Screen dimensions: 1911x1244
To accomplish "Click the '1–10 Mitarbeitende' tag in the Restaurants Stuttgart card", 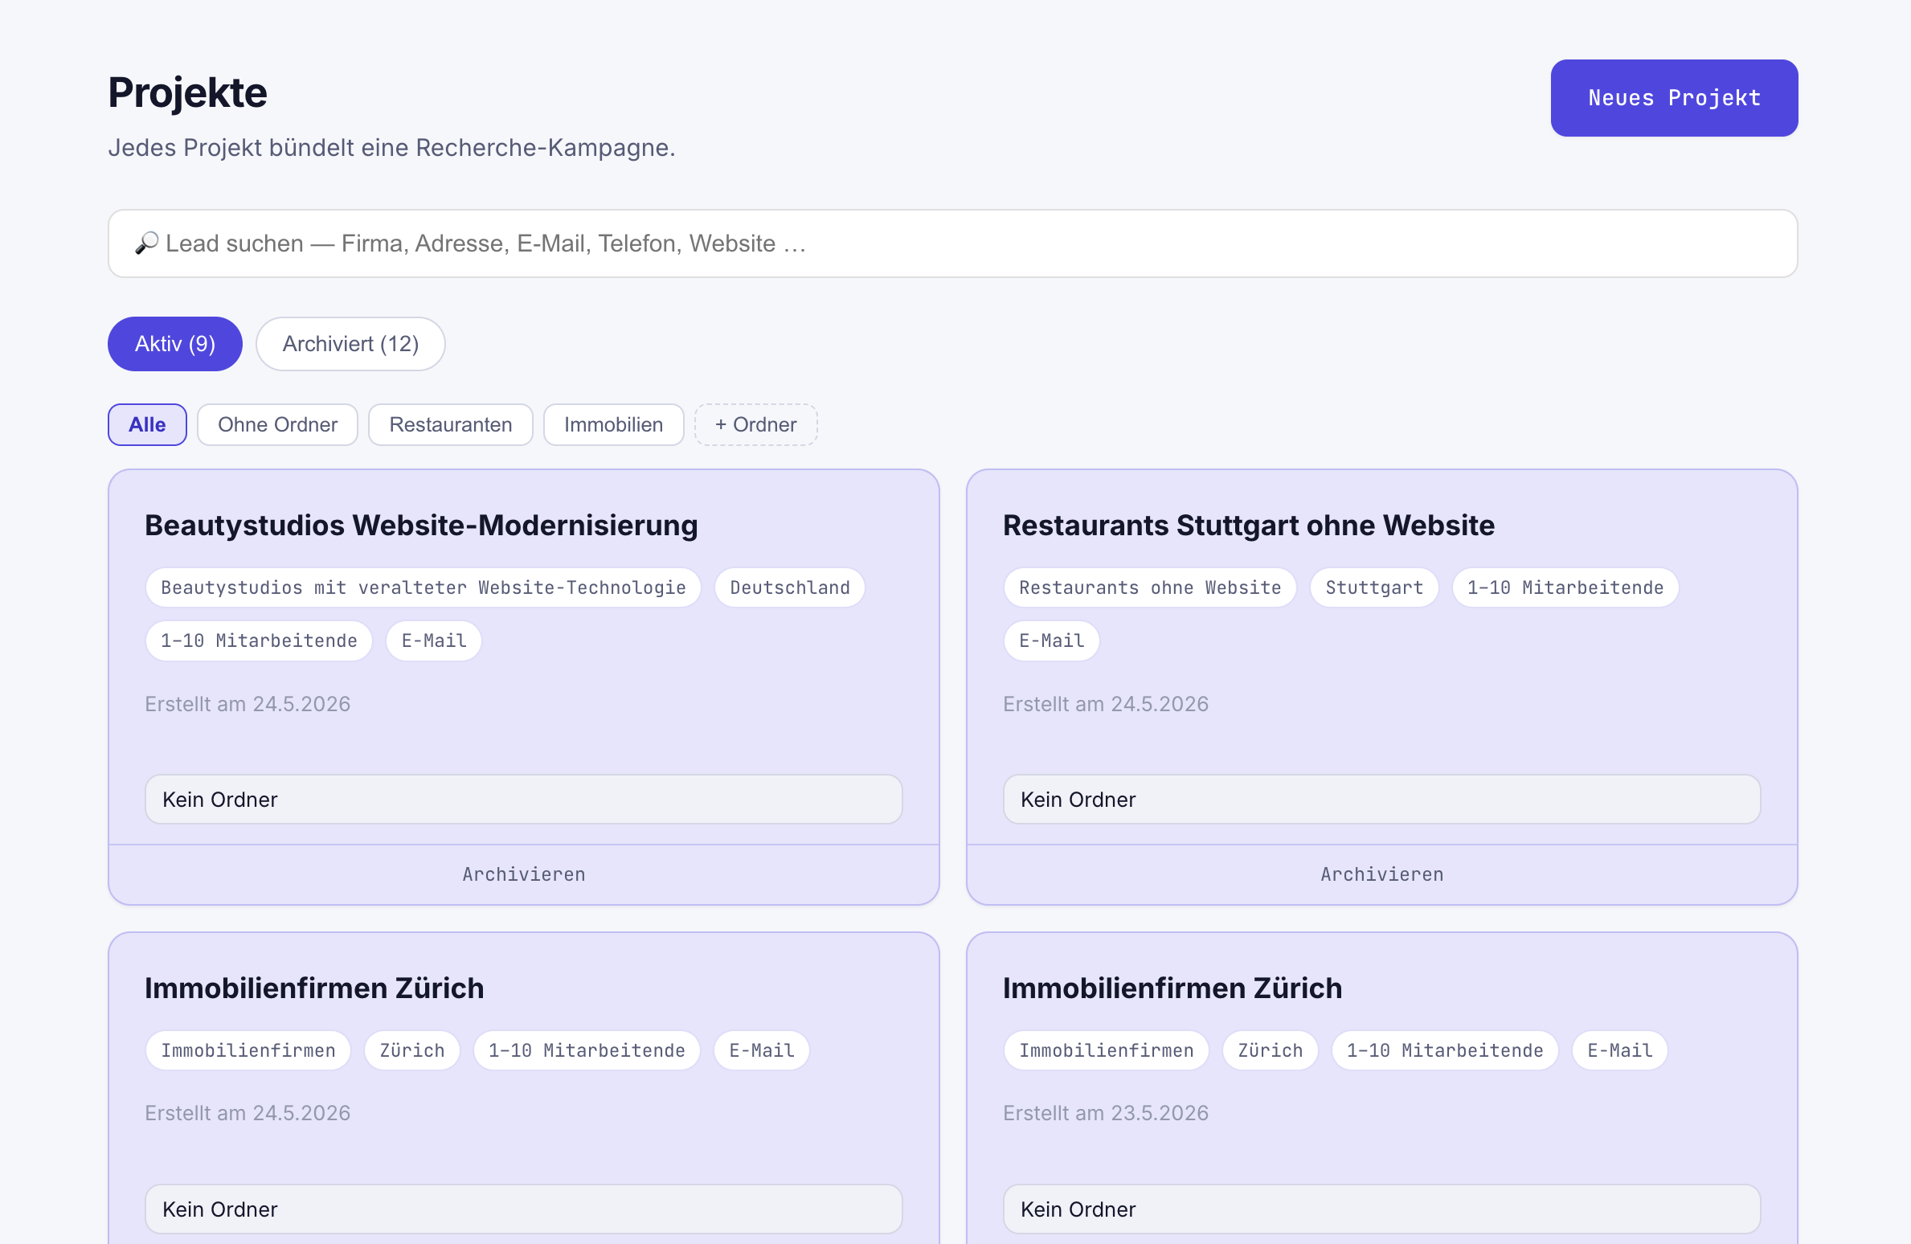I will click(1565, 587).
